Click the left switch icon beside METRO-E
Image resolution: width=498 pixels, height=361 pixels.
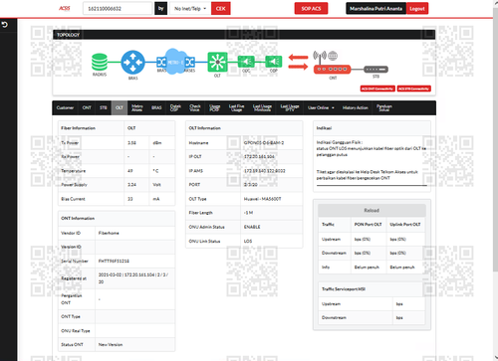pyautogui.click(x=161, y=62)
